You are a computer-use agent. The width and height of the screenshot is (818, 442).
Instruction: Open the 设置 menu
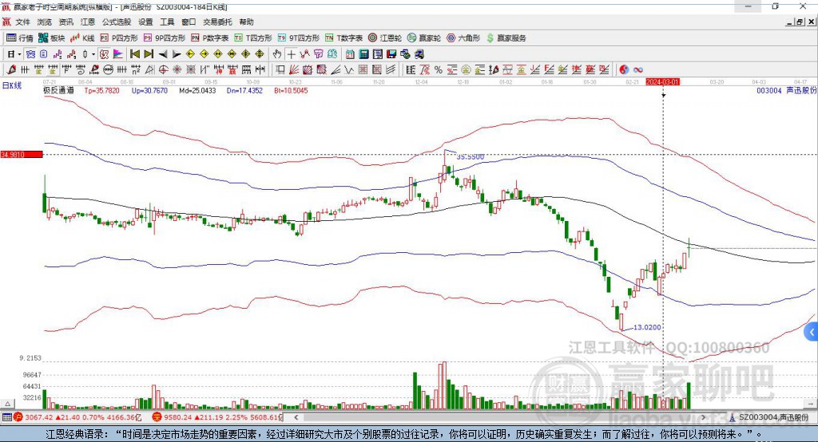(x=145, y=22)
